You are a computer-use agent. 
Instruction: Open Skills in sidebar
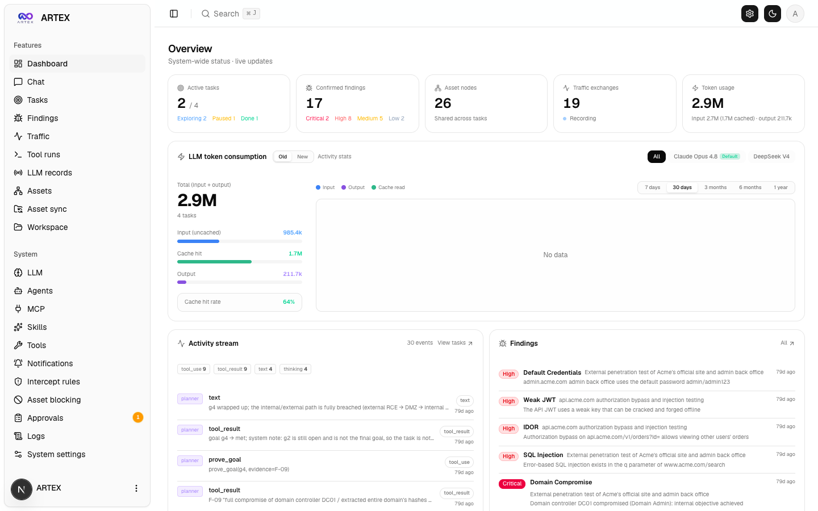point(77,327)
